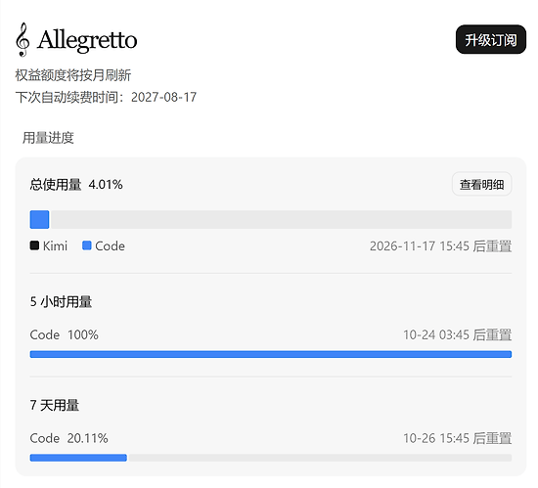The image size is (538, 488).
Task: Open the 升级订阅 upgrade subscription button
Action: coord(490,39)
